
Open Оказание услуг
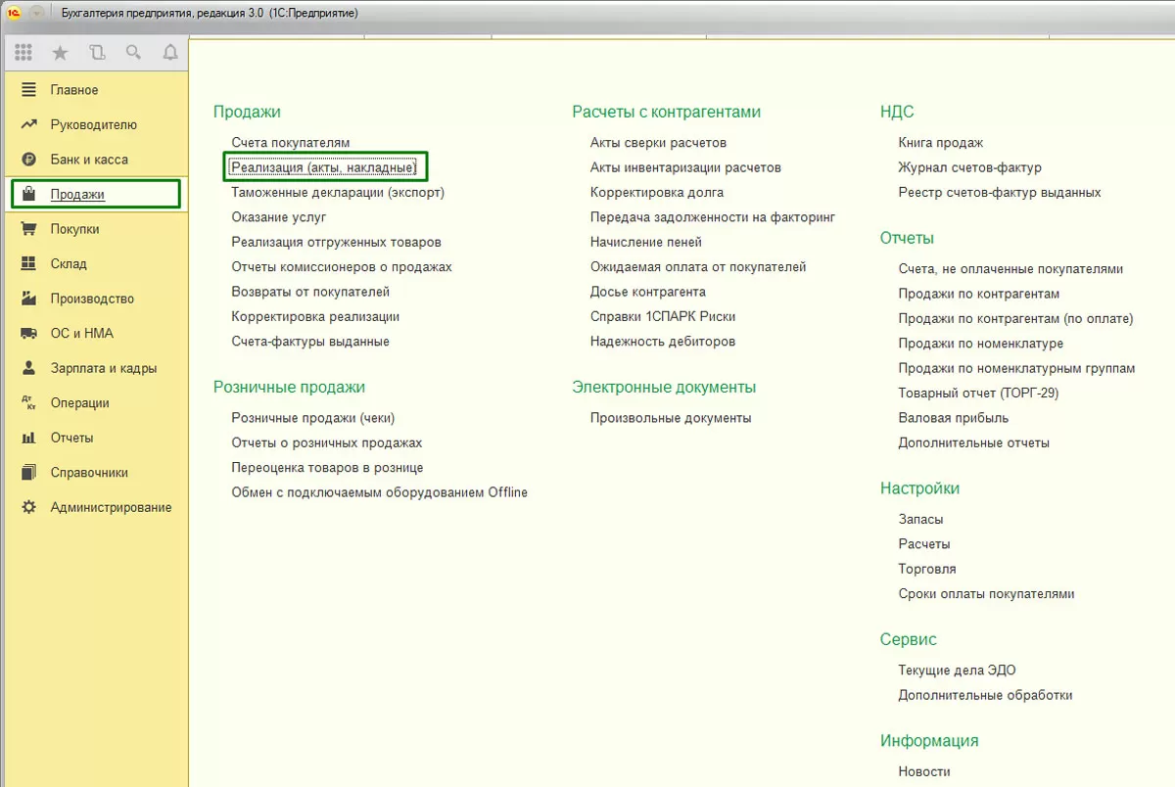279,217
